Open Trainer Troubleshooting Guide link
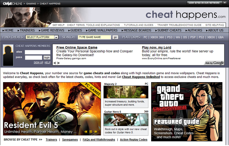The image size is (229, 146). (x=179, y=25)
